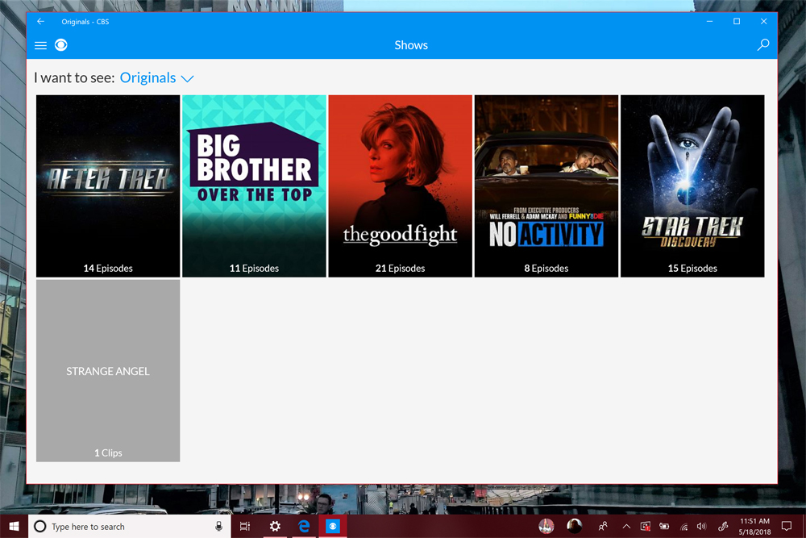Open The Good Fight show
This screenshot has width=806, height=538.
point(400,186)
